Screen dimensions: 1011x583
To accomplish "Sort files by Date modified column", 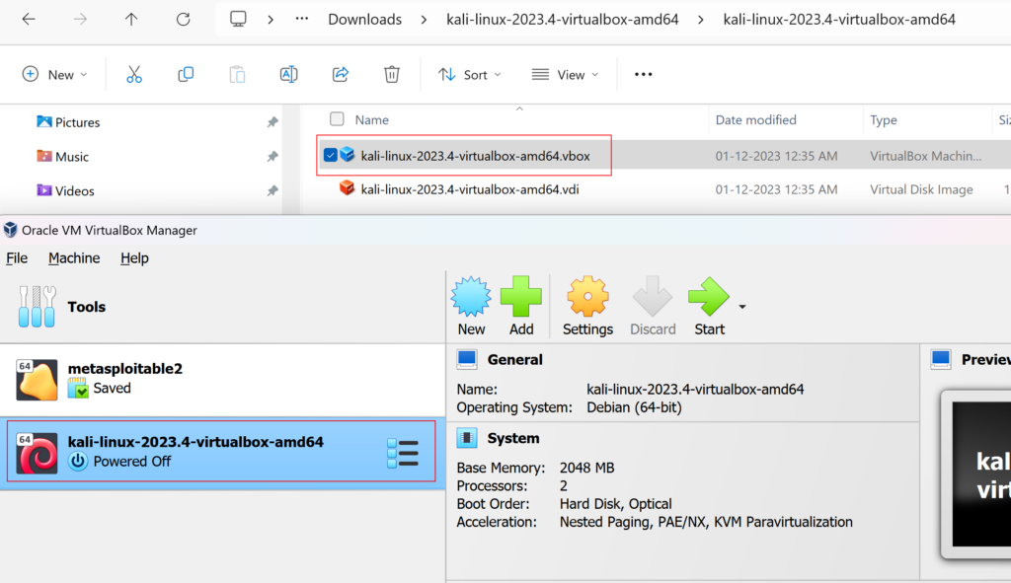I will click(755, 119).
